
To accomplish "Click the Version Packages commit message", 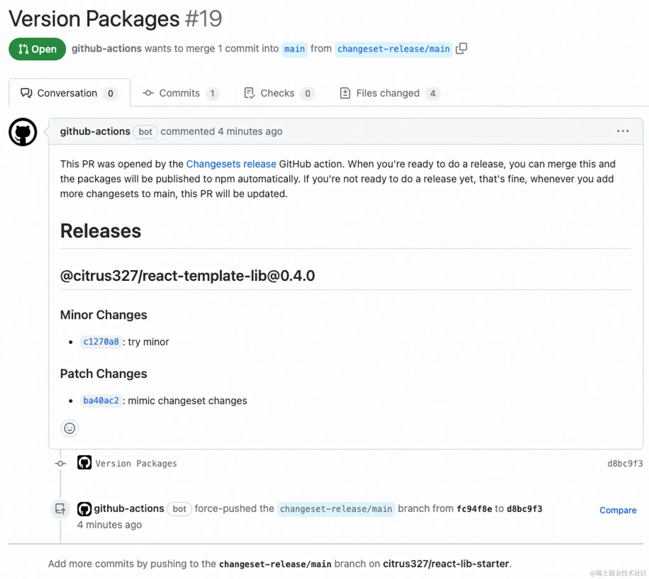I will pyautogui.click(x=136, y=464).
